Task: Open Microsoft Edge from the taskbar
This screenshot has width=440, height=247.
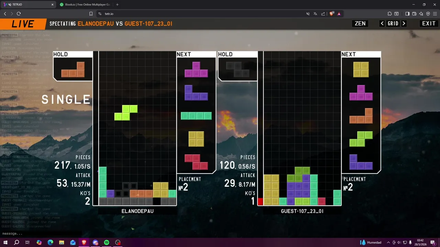Action: [50, 243]
